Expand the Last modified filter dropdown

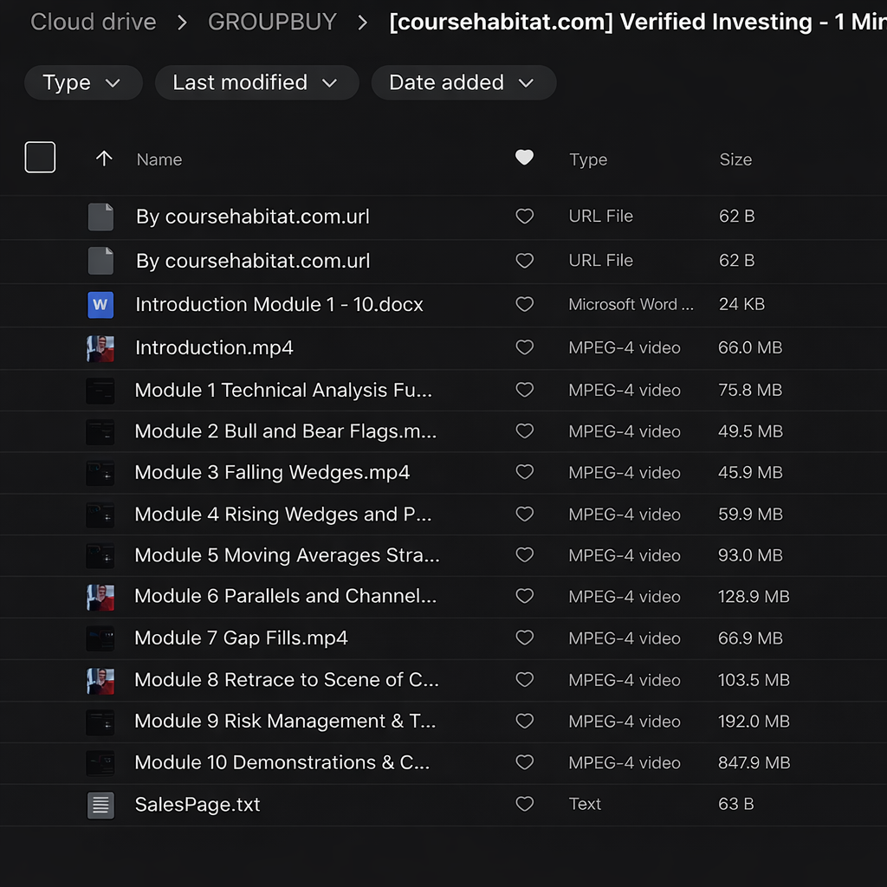pyautogui.click(x=256, y=83)
